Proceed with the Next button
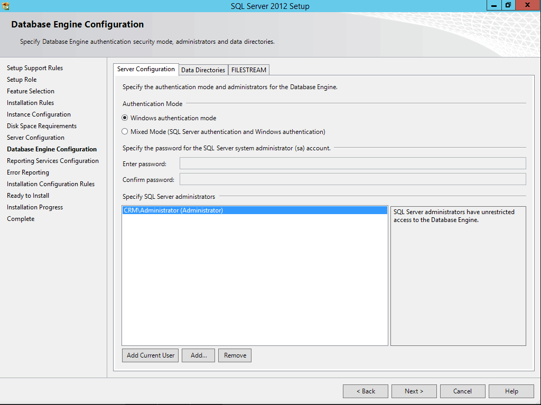Viewport: 541px width, 405px height. tap(414, 391)
